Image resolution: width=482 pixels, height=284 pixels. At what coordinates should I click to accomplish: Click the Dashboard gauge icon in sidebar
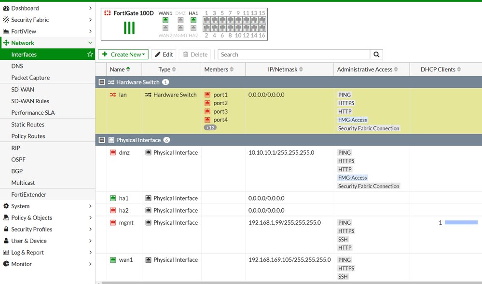click(6, 8)
